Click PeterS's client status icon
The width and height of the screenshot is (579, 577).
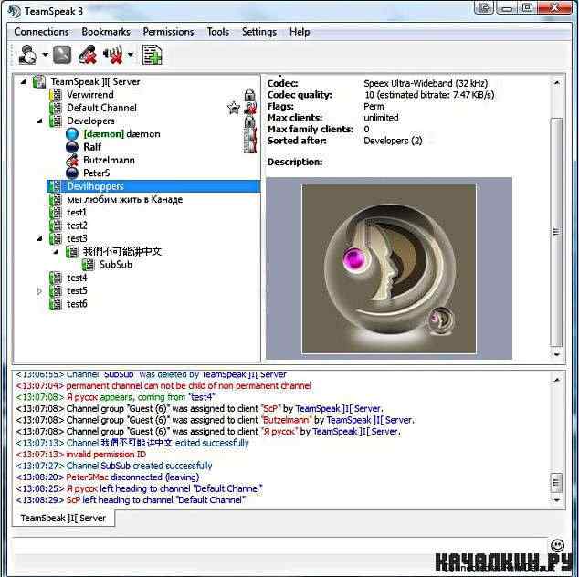pyautogui.click(x=72, y=173)
